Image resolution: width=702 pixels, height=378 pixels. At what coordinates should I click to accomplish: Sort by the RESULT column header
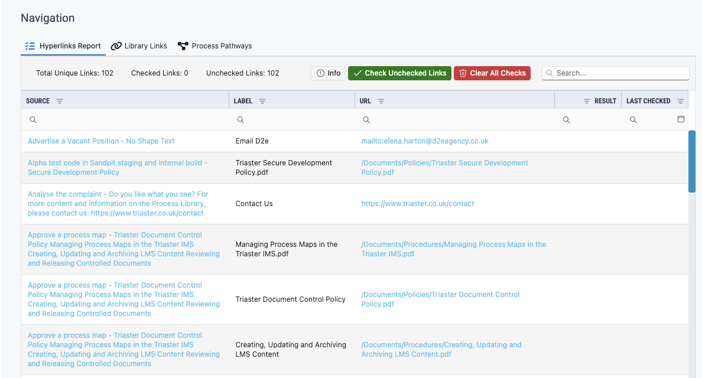605,101
